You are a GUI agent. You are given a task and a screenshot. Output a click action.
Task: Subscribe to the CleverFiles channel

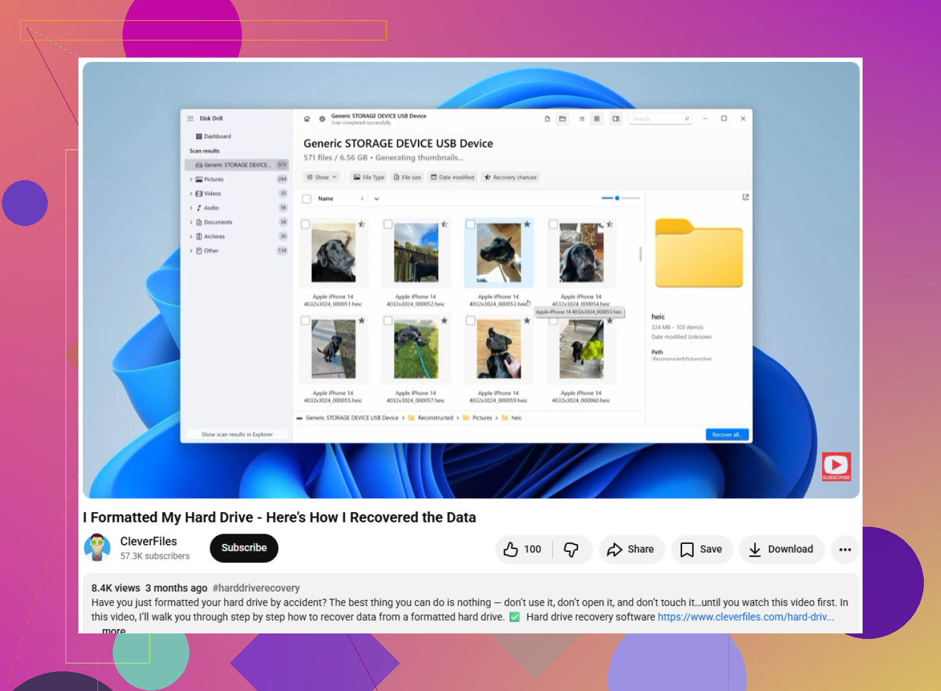tap(244, 548)
